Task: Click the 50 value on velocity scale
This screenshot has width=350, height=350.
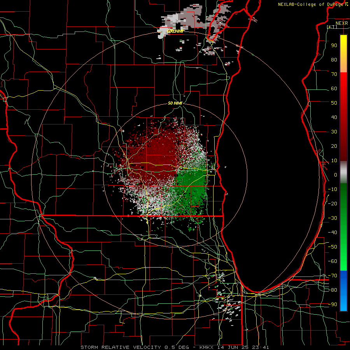Action: pos(334,103)
